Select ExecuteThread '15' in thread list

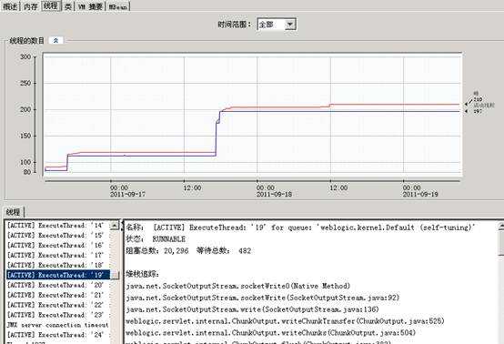point(58,236)
